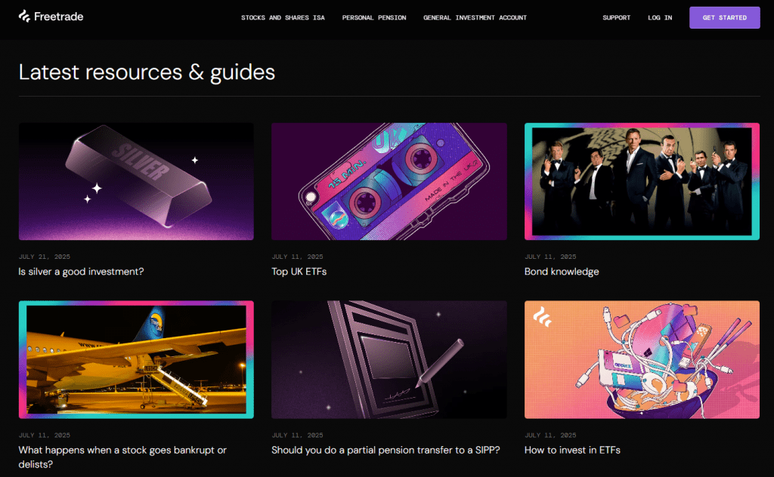Read 'Is silver a good investment?' article

(81, 272)
